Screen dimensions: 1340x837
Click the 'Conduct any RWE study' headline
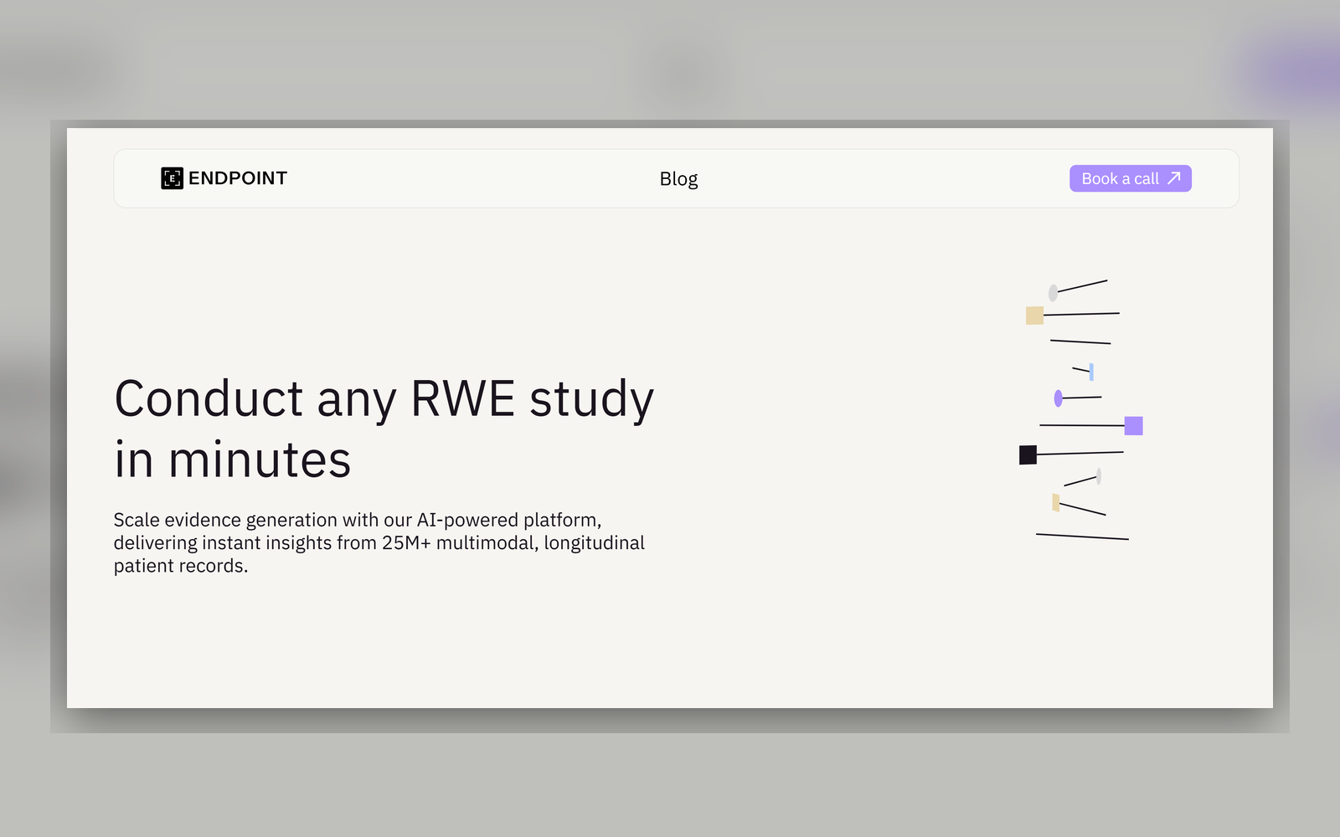[384, 398]
